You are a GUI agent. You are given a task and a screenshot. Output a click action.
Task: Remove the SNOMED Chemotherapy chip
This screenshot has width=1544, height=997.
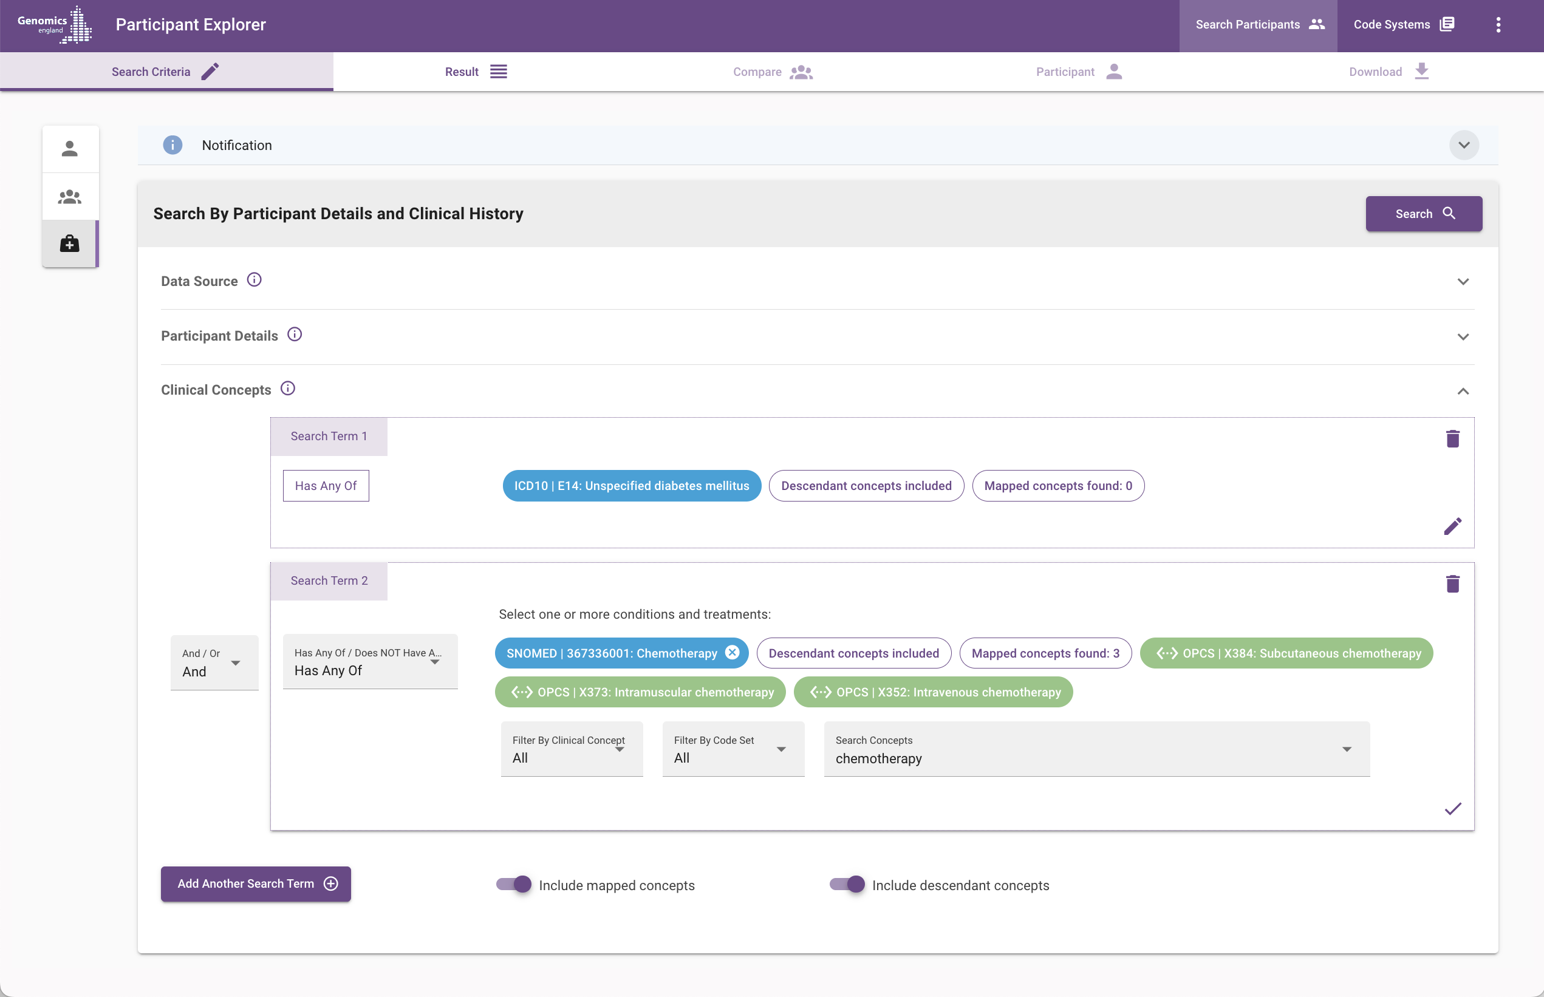(732, 653)
